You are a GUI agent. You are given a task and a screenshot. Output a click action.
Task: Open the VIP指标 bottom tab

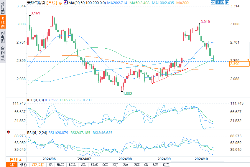(x=38, y=165)
